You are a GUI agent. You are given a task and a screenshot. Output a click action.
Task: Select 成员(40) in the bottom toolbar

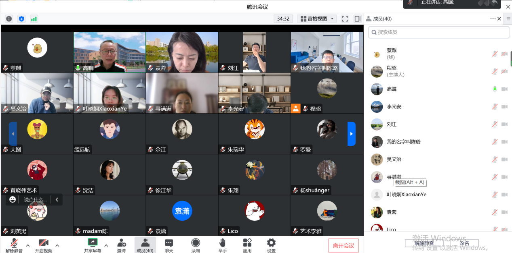pyautogui.click(x=145, y=245)
